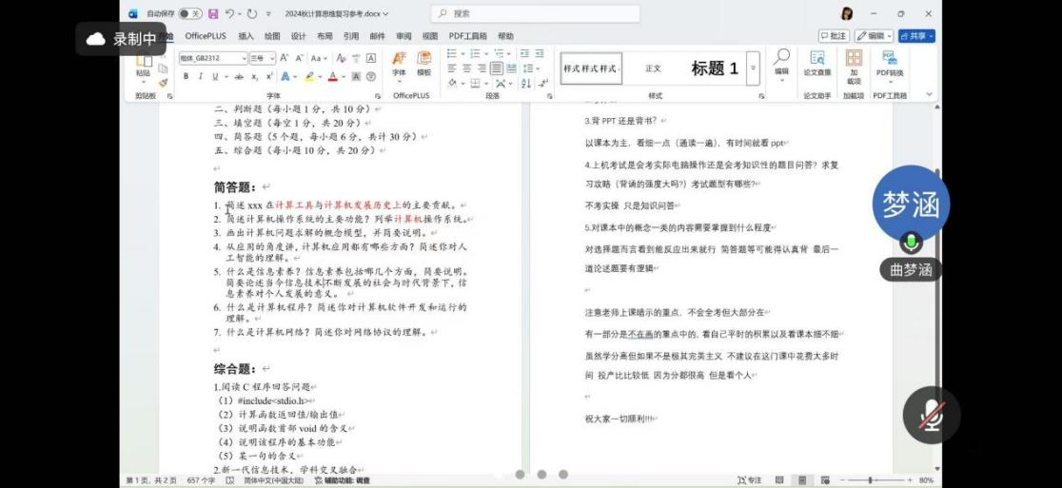Mute the green microphone under 梦涵
The width and height of the screenshot is (1062, 488).
tap(912, 242)
